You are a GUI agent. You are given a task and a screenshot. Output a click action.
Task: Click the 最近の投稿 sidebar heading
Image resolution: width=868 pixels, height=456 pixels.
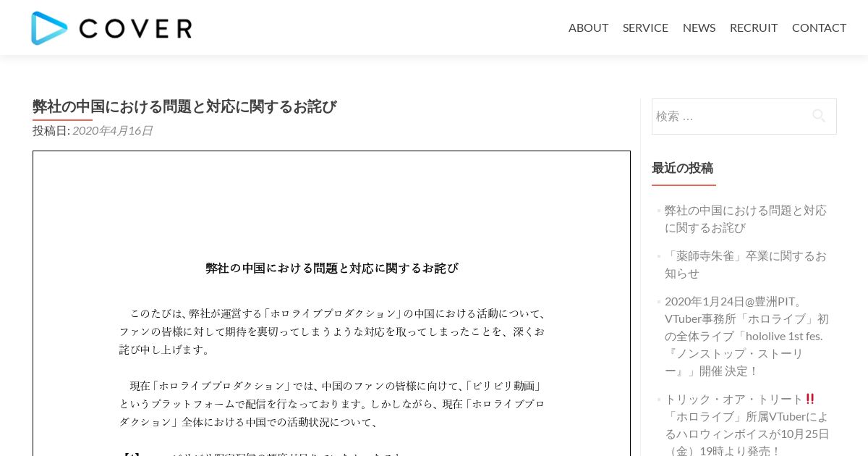[682, 168]
